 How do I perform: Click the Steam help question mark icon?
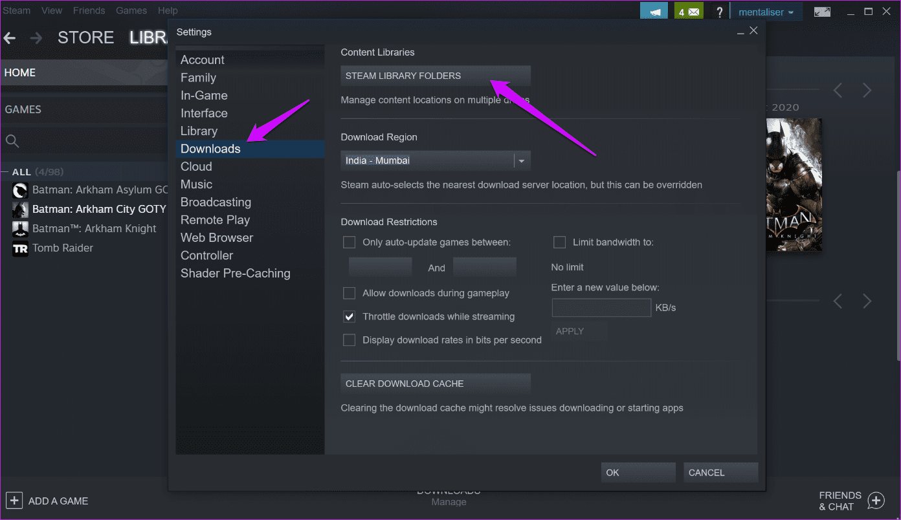pyautogui.click(x=720, y=11)
